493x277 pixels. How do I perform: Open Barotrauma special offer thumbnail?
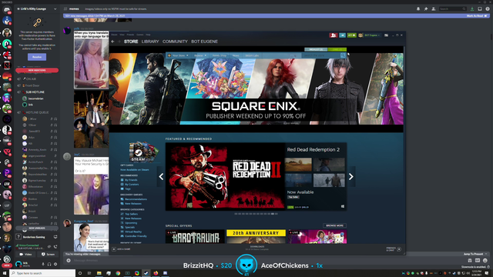pos(195,236)
